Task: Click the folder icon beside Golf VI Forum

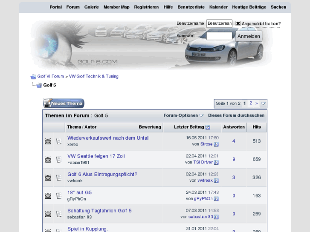Action: (33, 77)
